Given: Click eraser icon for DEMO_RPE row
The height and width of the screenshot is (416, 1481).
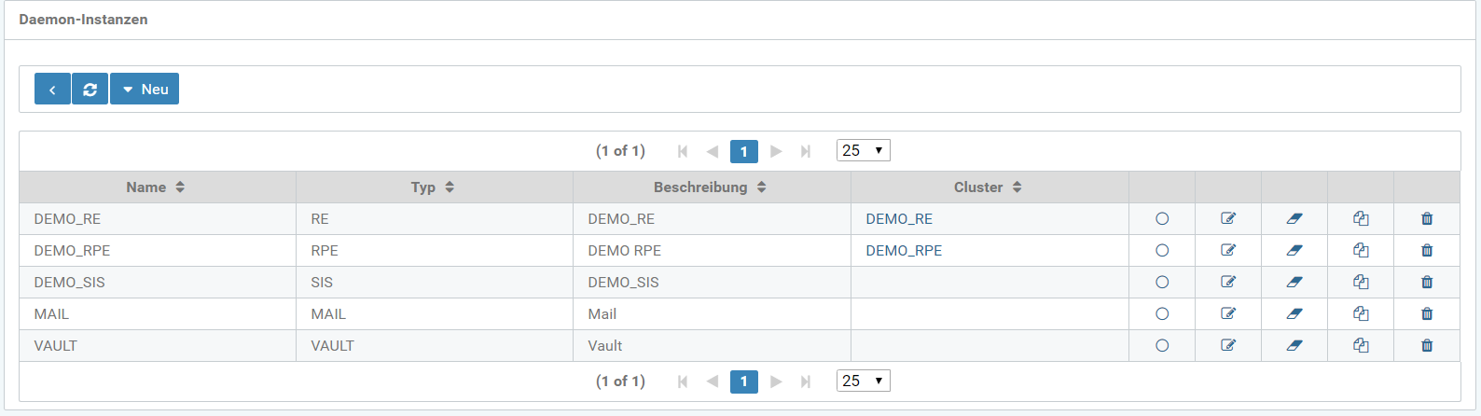Looking at the screenshot, I should (x=1294, y=251).
